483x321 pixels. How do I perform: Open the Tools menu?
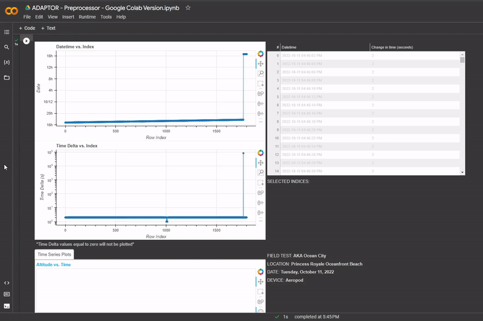106,17
